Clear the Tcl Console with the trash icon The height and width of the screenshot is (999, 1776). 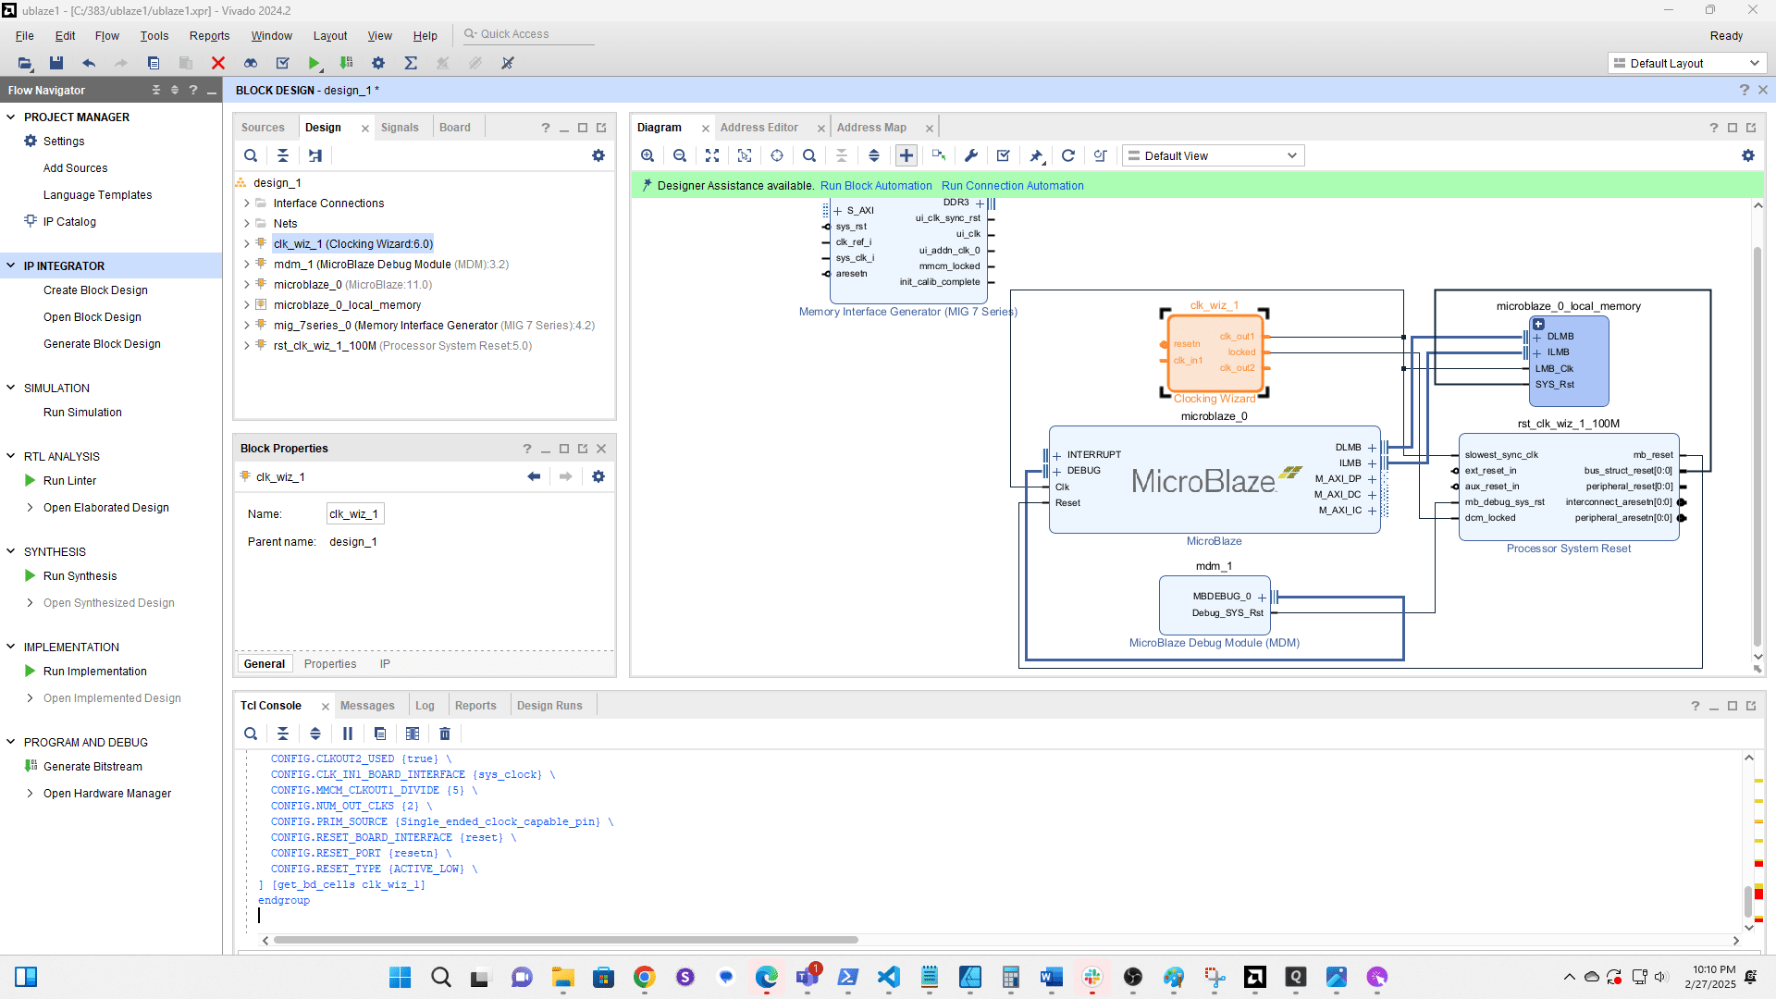tap(445, 734)
